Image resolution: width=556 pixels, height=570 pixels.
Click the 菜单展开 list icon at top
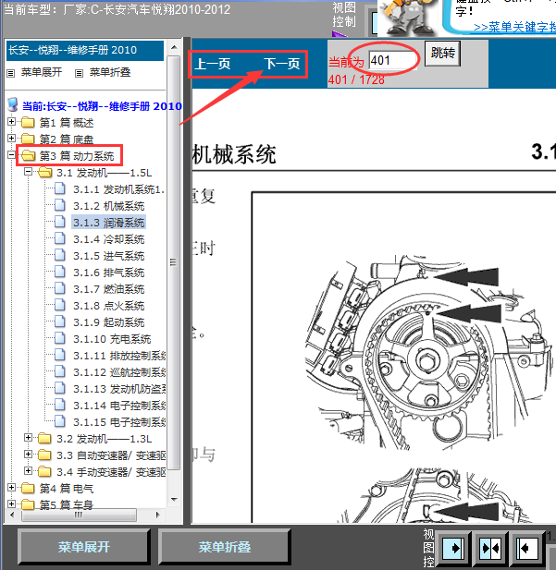click(x=11, y=73)
